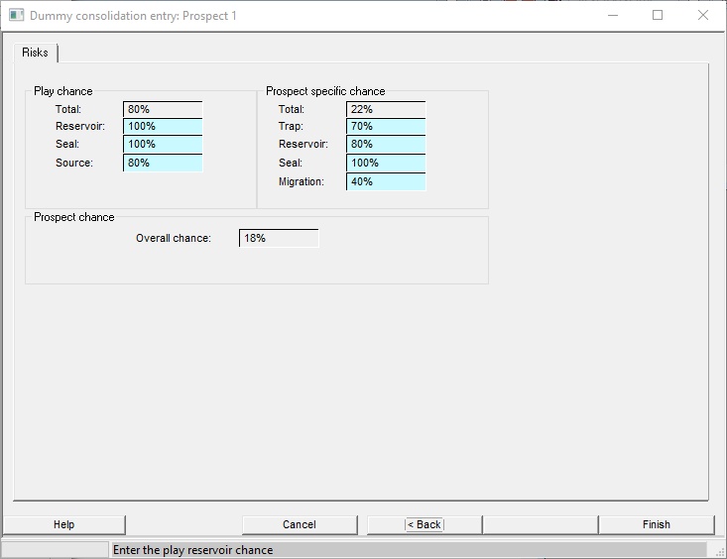Click the application icon in the title bar
This screenshot has height=559, width=727.
16,16
